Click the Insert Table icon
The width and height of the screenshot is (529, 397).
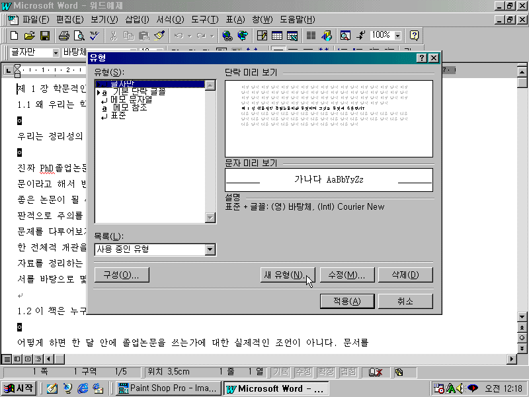tap(277, 36)
